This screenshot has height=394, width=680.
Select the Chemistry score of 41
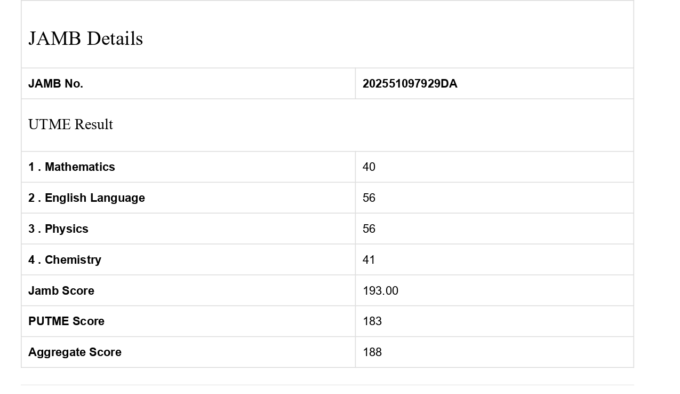pos(369,260)
